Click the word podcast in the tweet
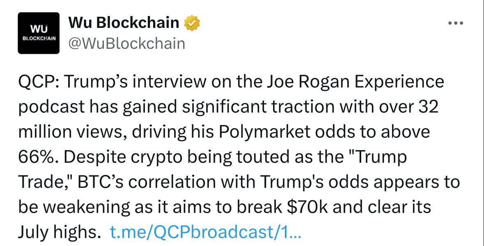Image resolution: width=484 pixels, height=246 pixels. (51, 107)
